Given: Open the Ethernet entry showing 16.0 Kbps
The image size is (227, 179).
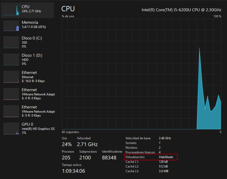Looking at the screenshot, I should coord(33,77).
